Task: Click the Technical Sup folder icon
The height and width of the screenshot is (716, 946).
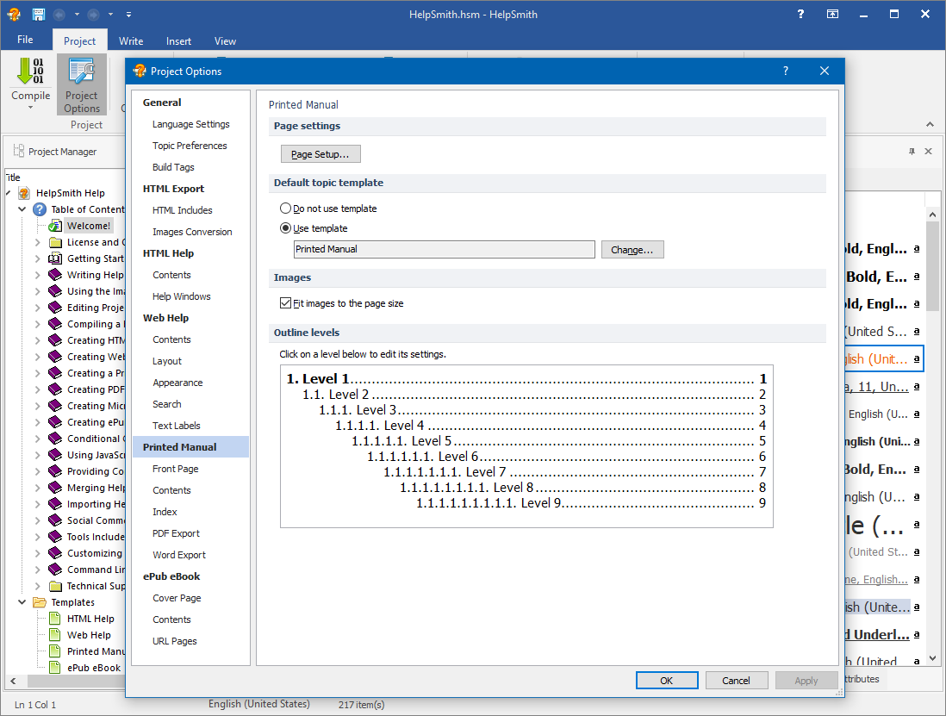Action: coord(55,586)
